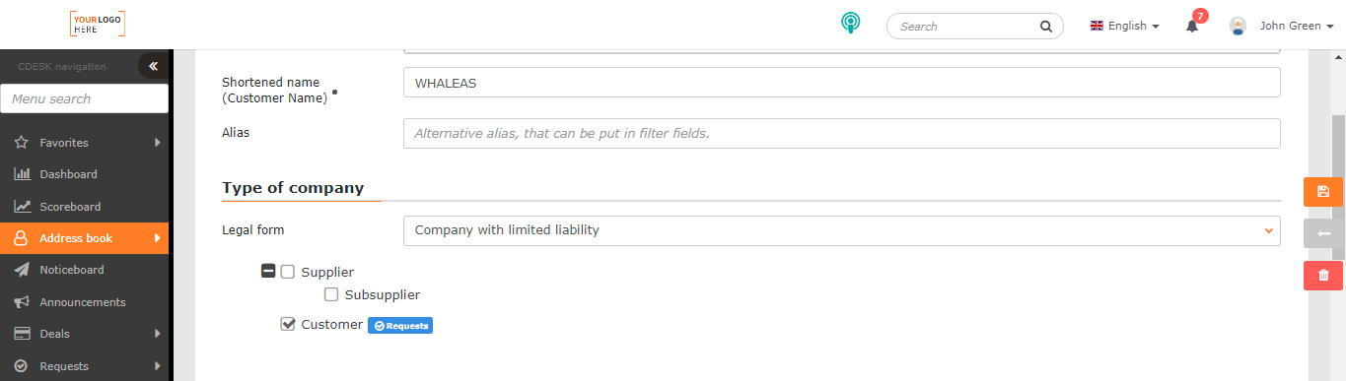Enable the Subsupplier checkbox
Screen dimensions: 1346x381
[331, 294]
